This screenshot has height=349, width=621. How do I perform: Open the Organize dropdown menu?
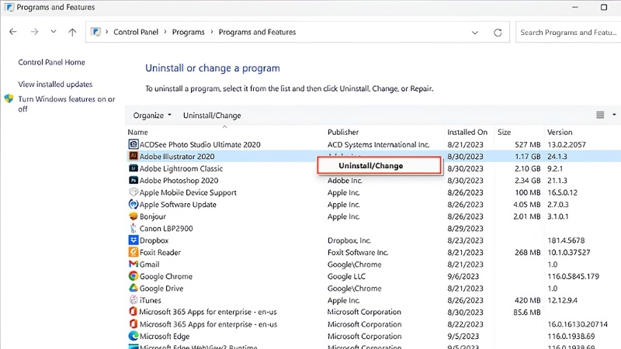click(x=152, y=115)
